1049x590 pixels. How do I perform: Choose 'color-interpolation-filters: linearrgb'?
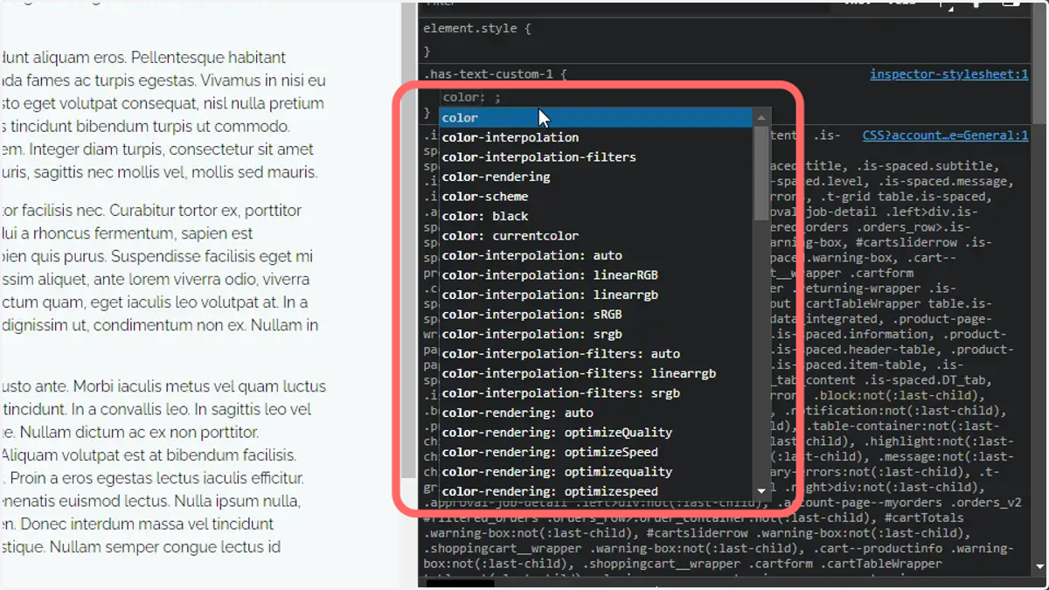[595, 373]
